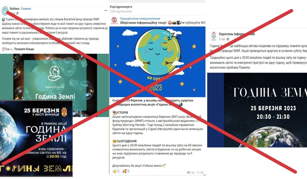Open the sleeping Earth 60 хвилин image

click(x=157, y=62)
